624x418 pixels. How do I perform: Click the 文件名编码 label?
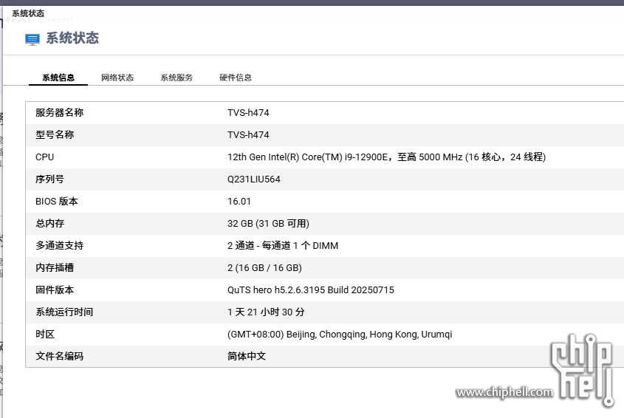tap(60, 356)
